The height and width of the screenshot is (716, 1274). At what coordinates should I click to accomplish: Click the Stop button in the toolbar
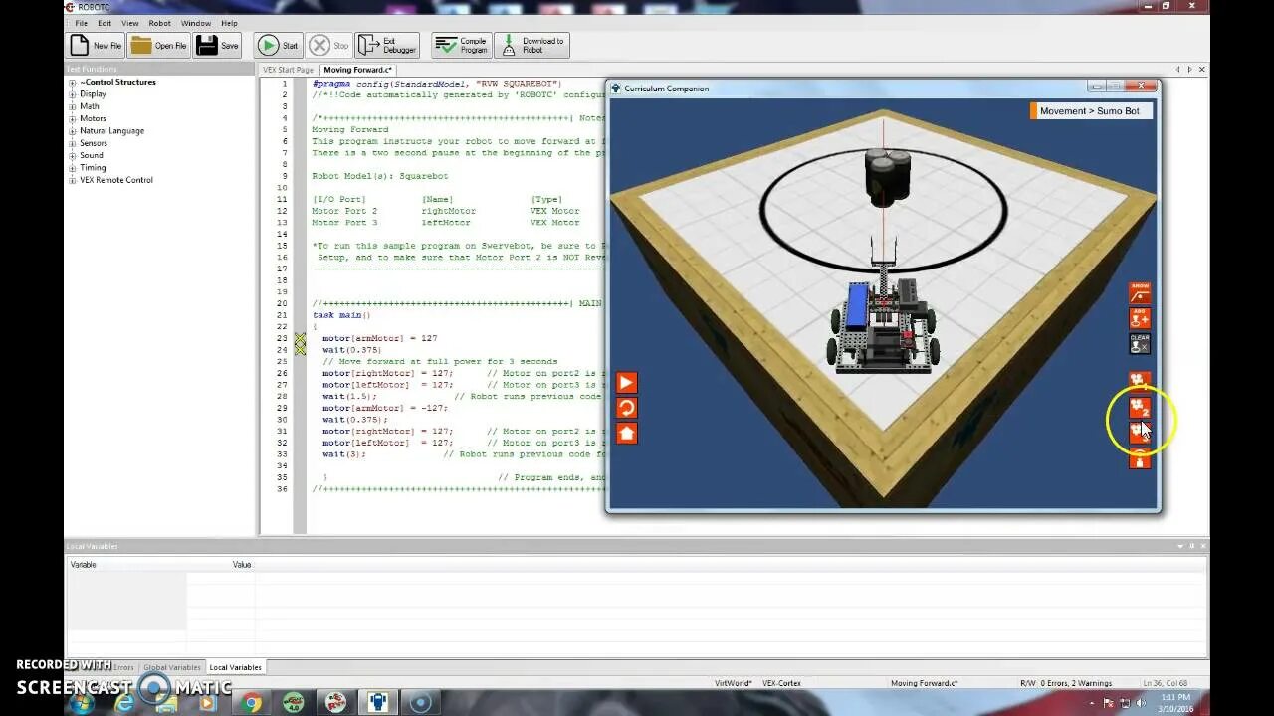329,45
